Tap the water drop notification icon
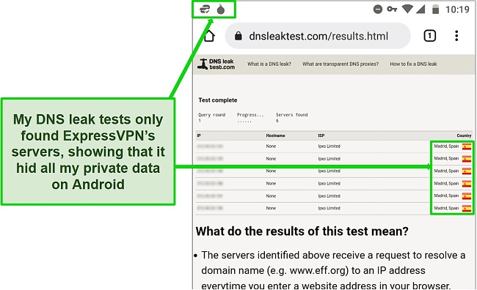Viewport: 477px width, 290px height. tap(221, 10)
